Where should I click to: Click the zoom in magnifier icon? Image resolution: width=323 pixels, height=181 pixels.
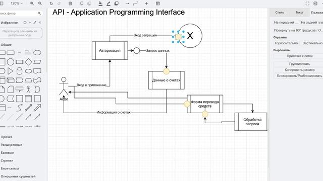click(x=32, y=4)
